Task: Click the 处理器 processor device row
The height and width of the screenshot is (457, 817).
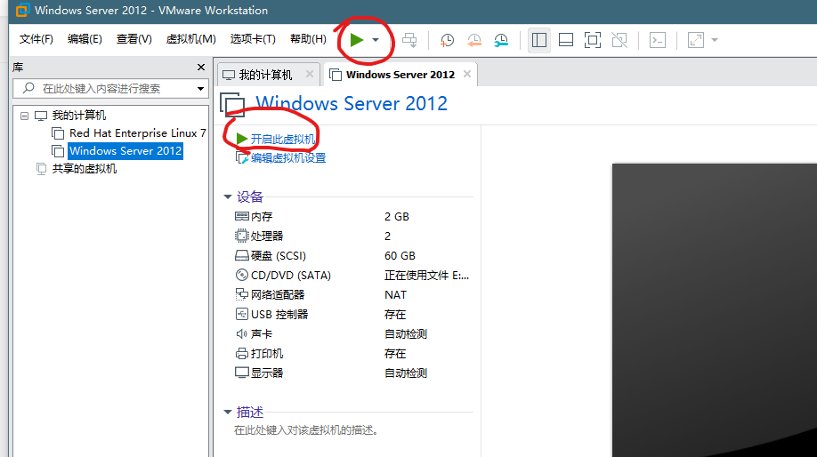Action: [x=352, y=237]
